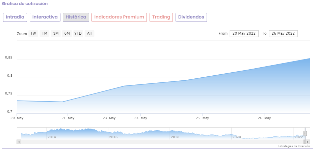
Task: Edit the To date field
Action: (283, 34)
